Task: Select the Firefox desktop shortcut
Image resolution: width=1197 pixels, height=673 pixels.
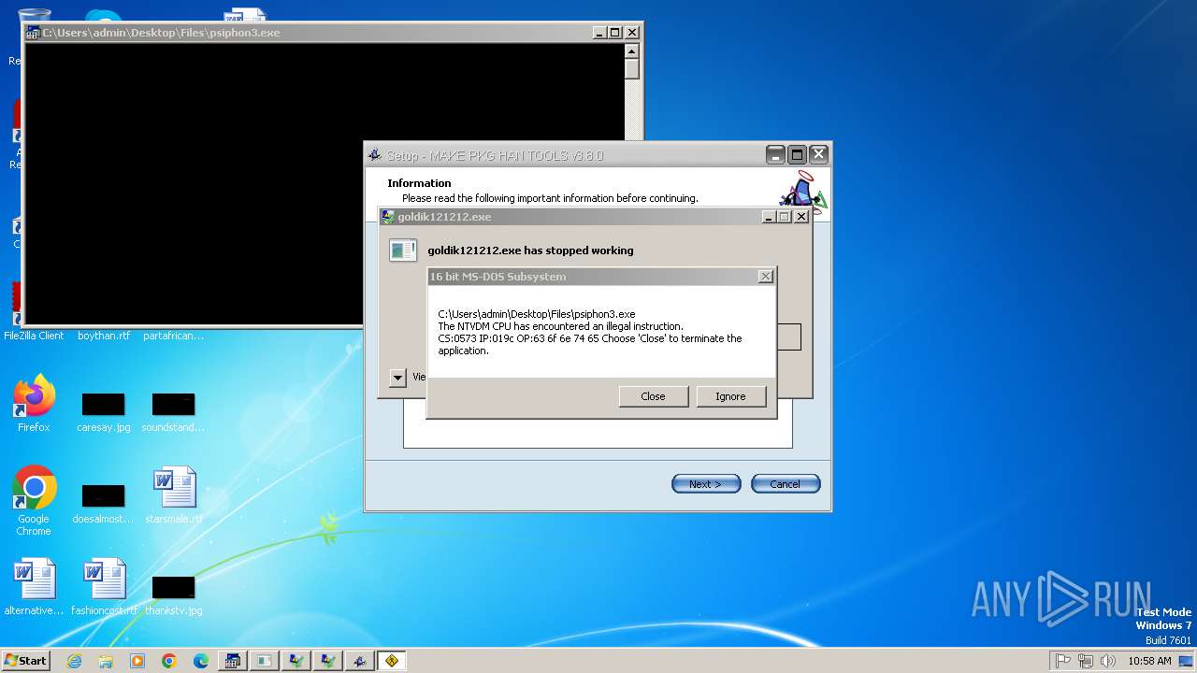Action: point(34,404)
